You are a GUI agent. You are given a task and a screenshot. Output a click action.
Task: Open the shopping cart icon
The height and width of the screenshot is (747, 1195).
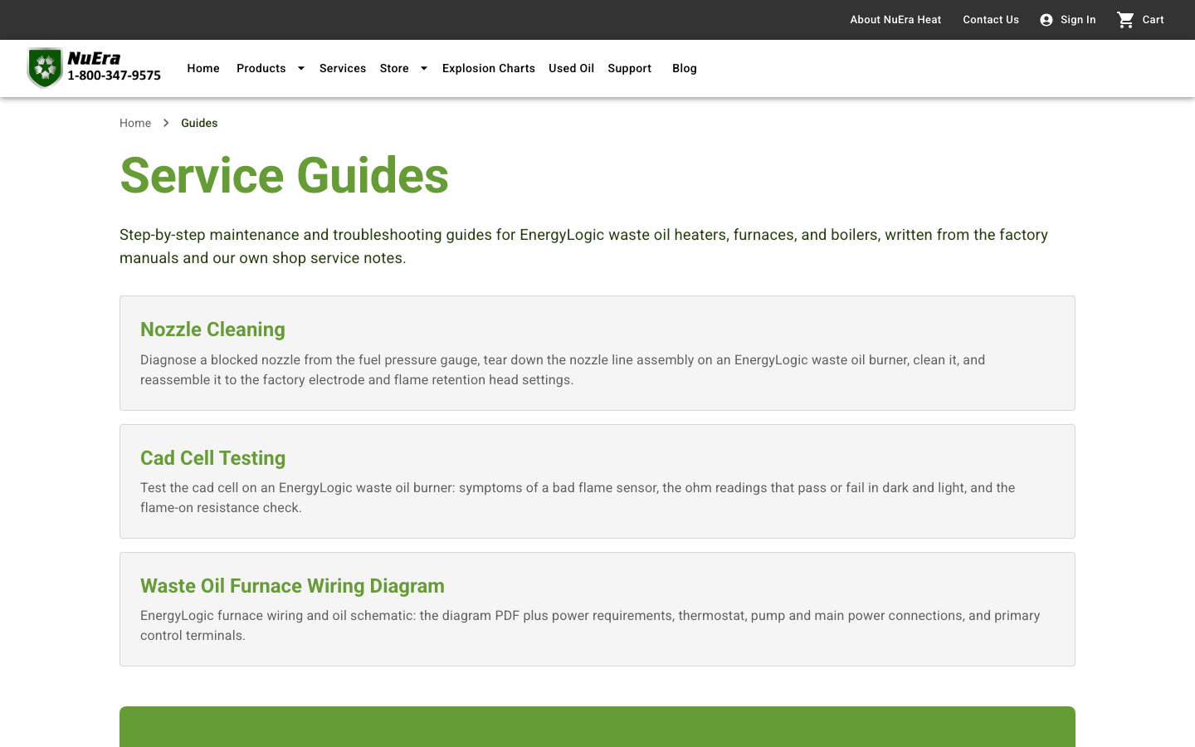click(x=1125, y=20)
